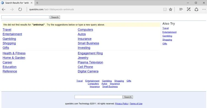Open the large Autos link in main list
The height and width of the screenshot is (108, 207).
point(82,34)
